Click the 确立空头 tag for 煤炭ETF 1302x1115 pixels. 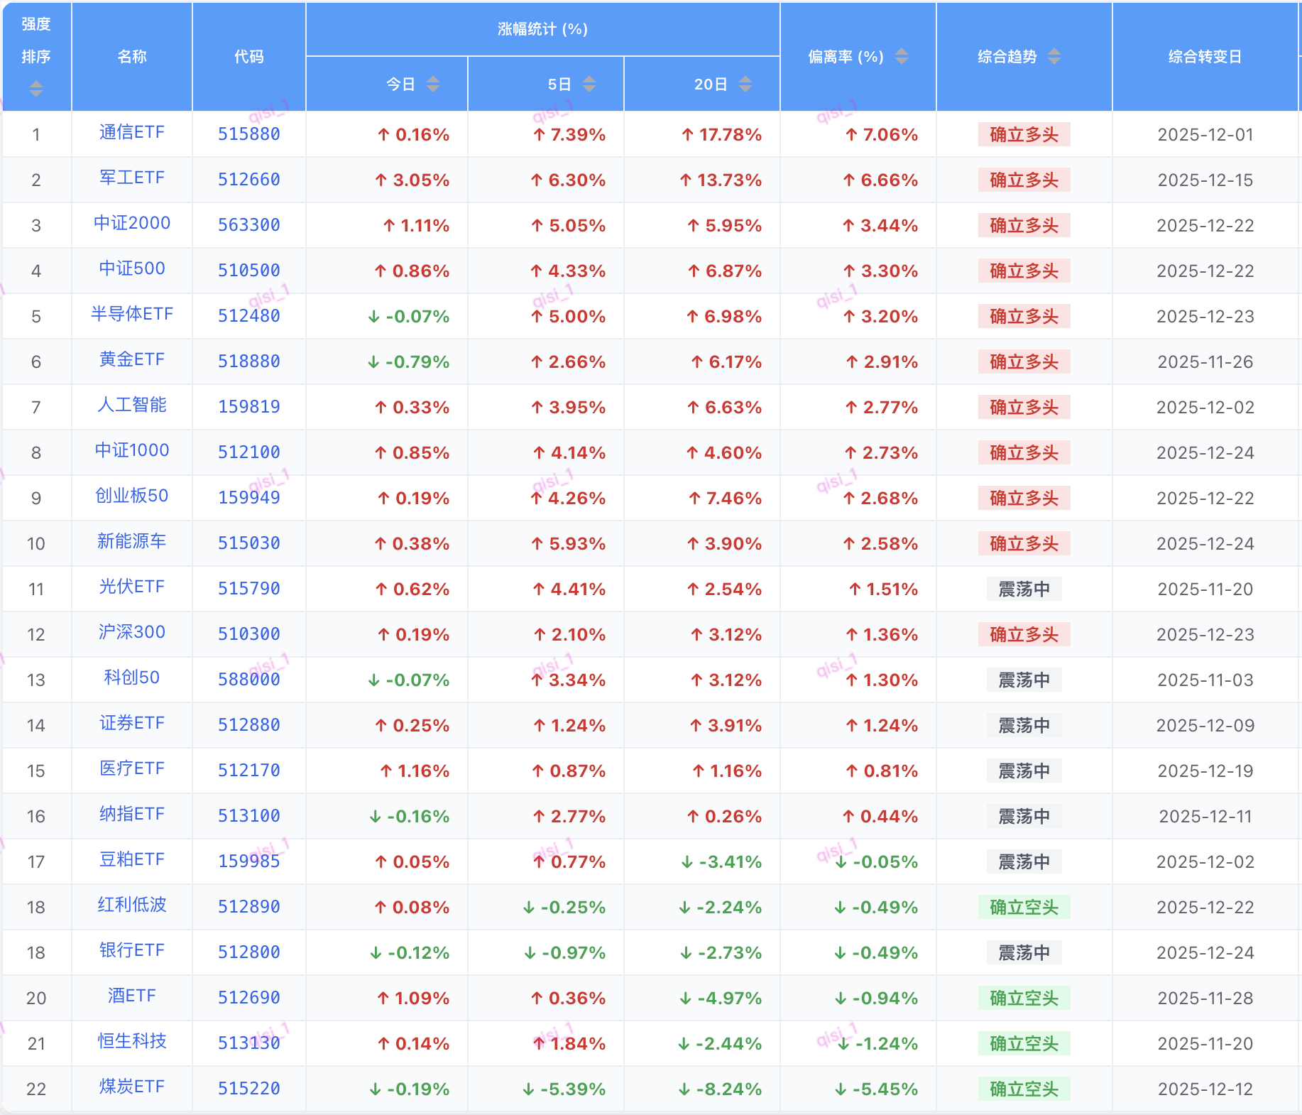coord(1024,1089)
